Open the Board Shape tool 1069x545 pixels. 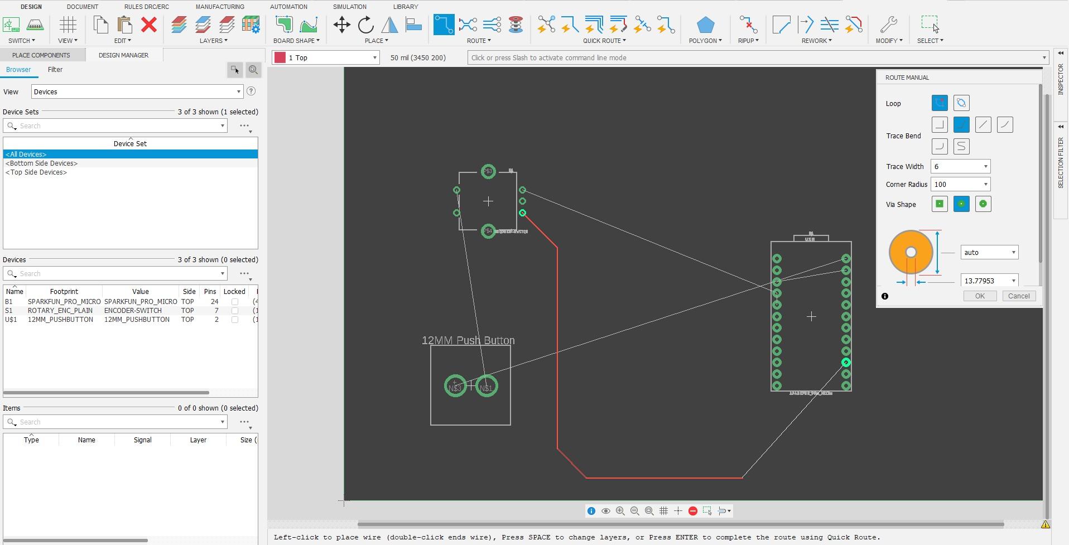[x=285, y=25]
